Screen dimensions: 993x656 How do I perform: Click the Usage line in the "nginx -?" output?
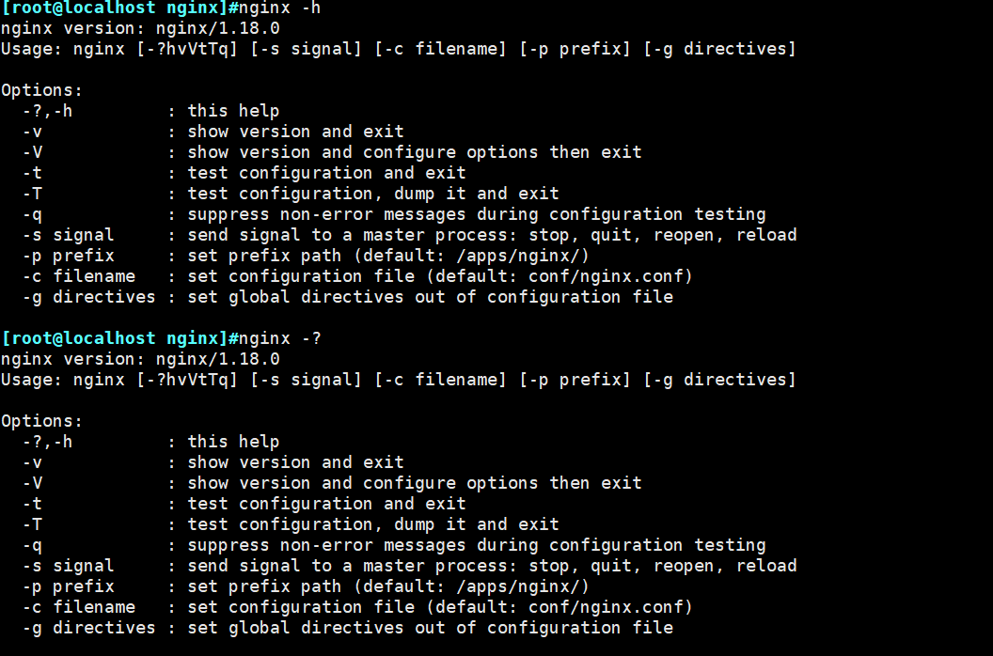[x=398, y=380]
